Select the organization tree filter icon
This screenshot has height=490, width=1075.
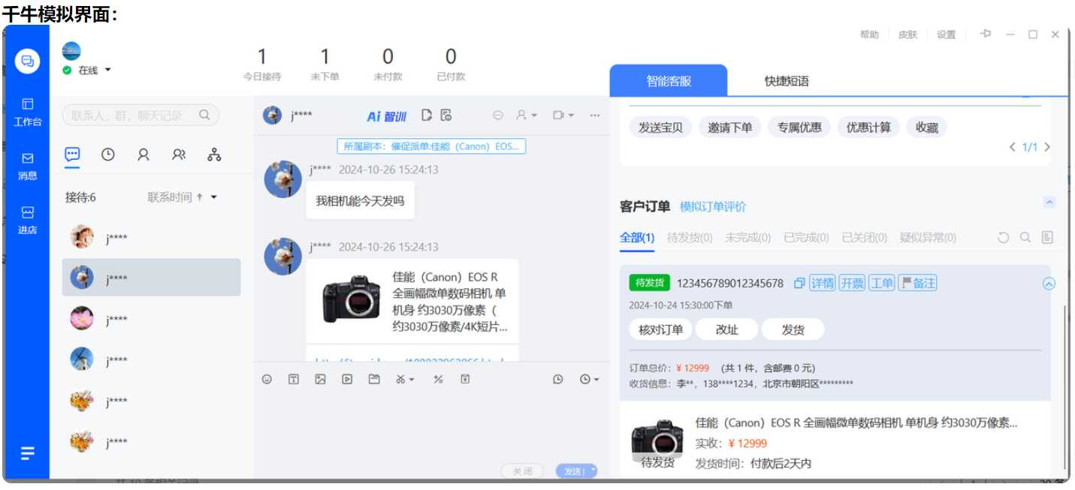click(214, 154)
